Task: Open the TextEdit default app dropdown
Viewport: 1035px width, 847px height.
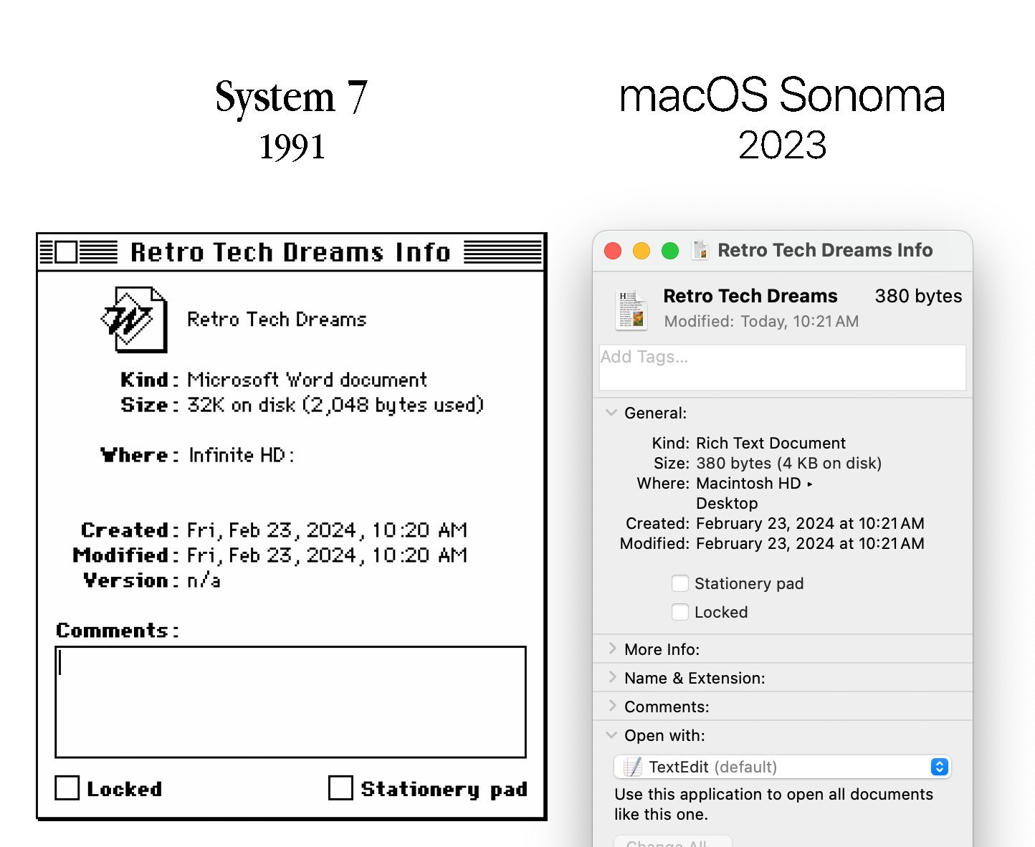Action: point(939,767)
